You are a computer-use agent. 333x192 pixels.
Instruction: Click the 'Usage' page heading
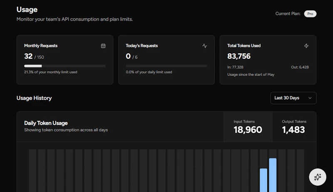(x=27, y=10)
